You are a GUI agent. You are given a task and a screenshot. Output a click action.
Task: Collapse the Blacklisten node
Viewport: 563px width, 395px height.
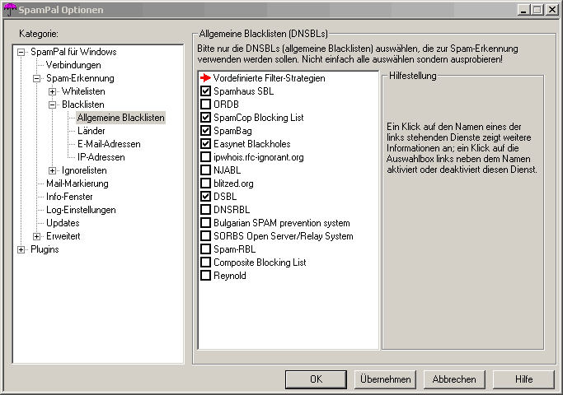(52, 105)
